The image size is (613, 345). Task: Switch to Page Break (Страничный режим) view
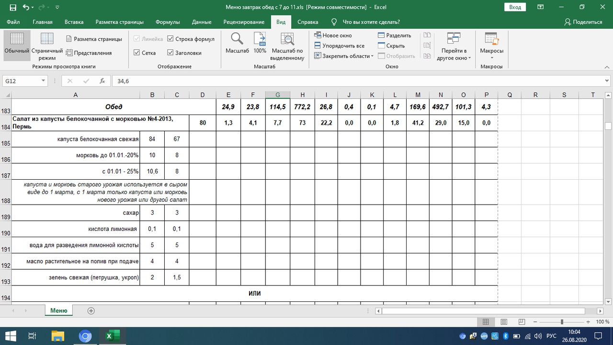point(47,39)
